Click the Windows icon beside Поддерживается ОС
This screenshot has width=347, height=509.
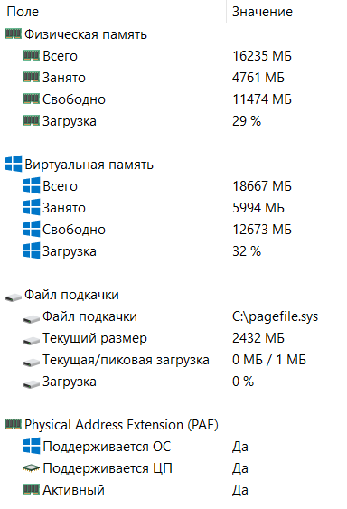click(x=31, y=446)
